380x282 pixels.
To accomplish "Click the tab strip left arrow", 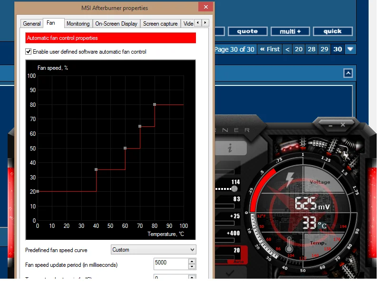I will pyautogui.click(x=198, y=23).
